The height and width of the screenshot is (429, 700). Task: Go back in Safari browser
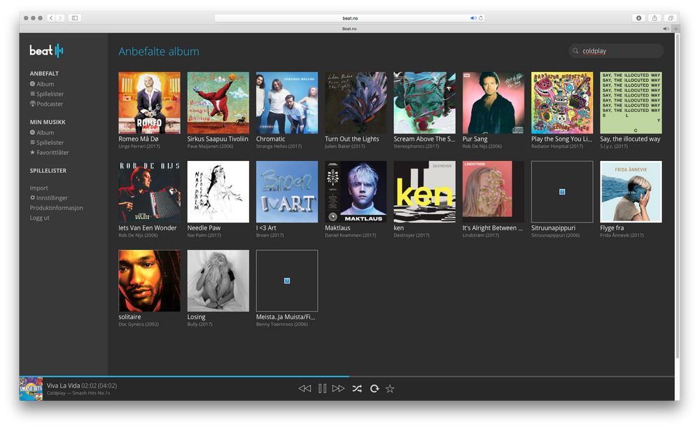click(51, 18)
